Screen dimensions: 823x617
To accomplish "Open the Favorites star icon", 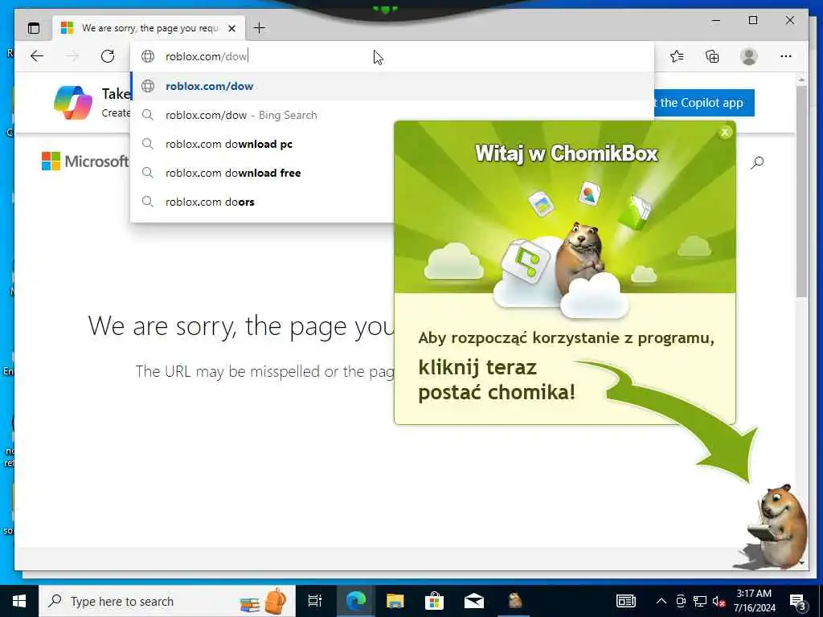I will (x=677, y=56).
